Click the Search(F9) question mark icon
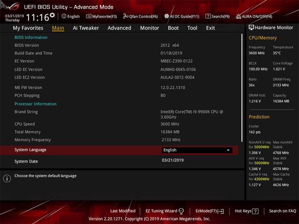Viewport: 299px width, 224px height. coord(208,16)
